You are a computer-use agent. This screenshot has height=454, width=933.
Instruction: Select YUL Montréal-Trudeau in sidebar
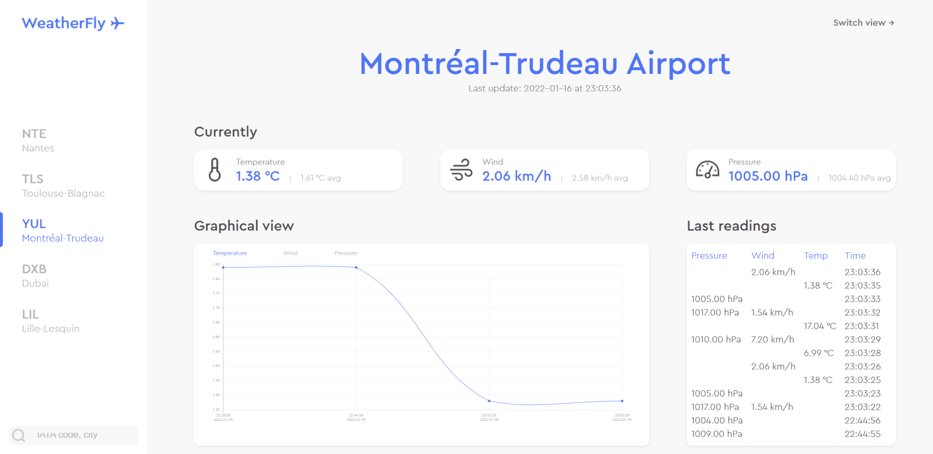(x=63, y=231)
